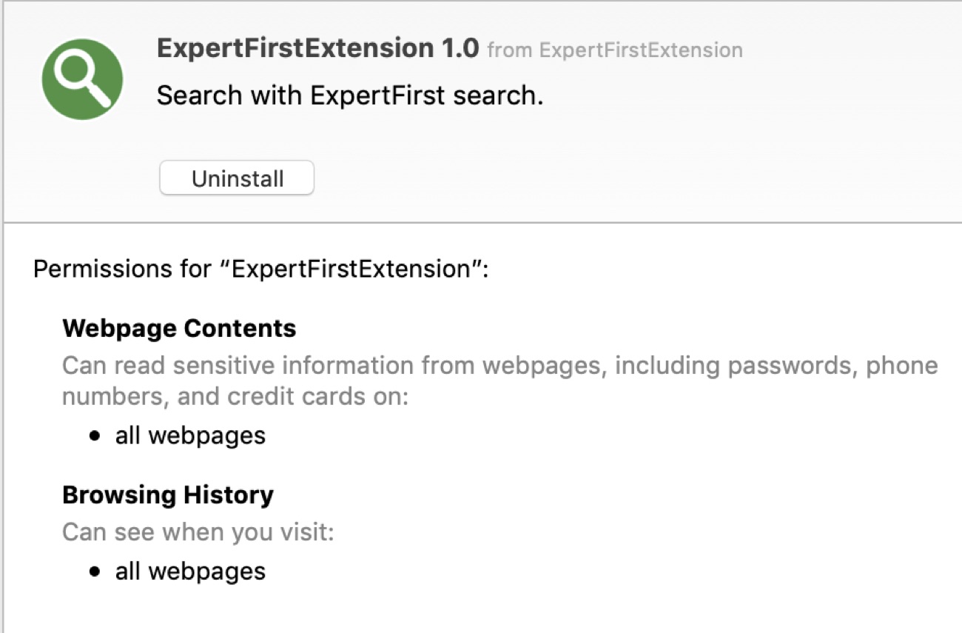Screen dimensions: 962x633
Task: Click the green ExpertFirst magnifier icon
Action: (x=82, y=78)
